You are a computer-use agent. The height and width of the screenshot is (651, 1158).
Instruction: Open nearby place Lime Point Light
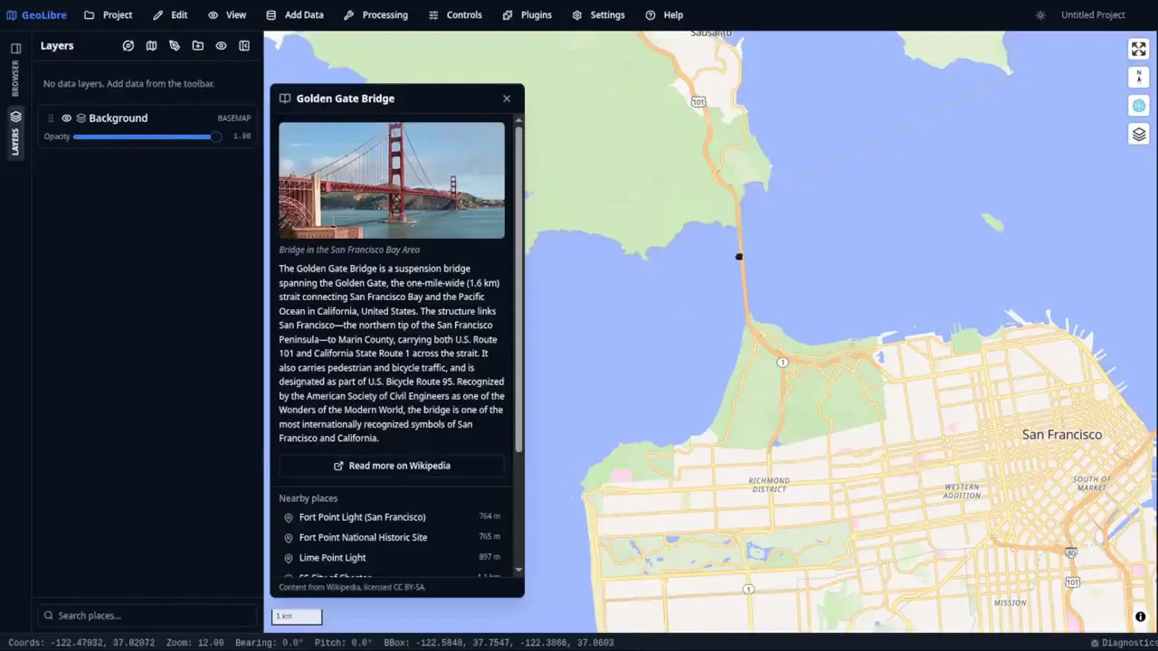[392, 558]
